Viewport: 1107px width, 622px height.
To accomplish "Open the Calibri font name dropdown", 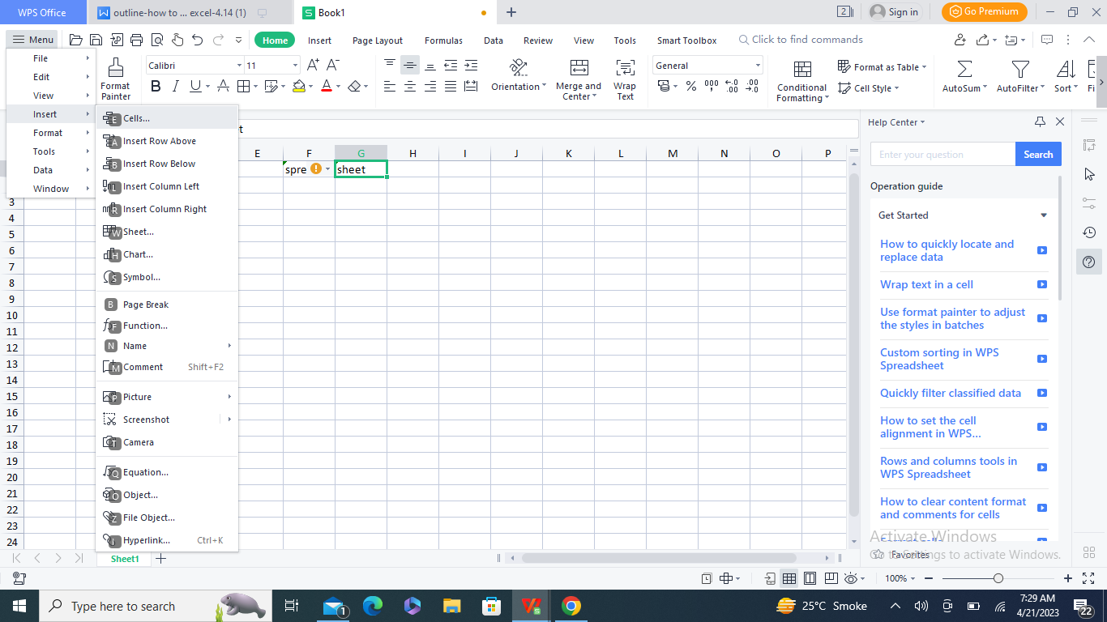I will click(x=239, y=65).
